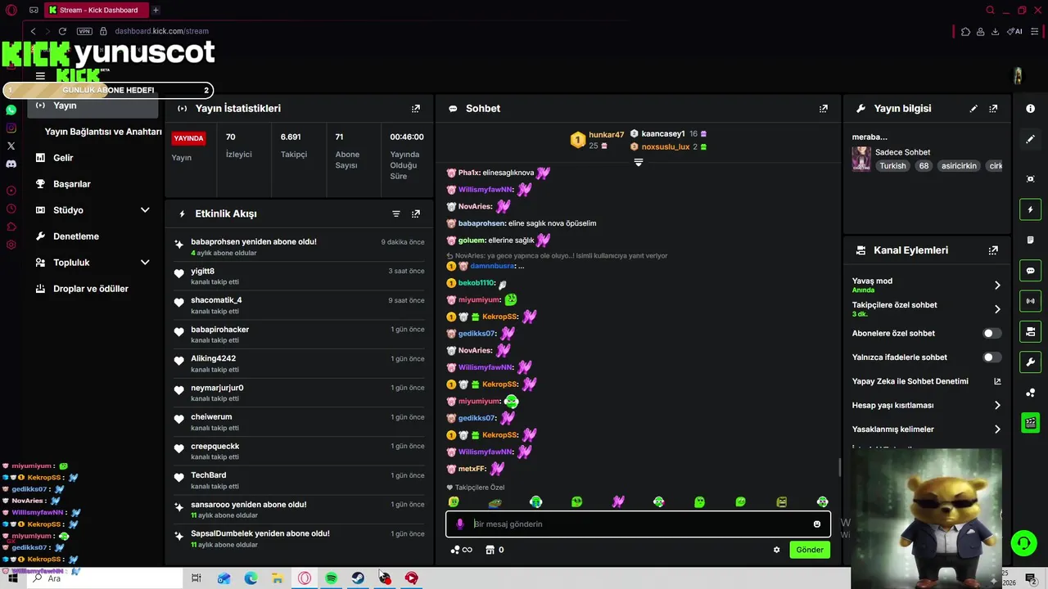Click the document note icon in right sidebar
The height and width of the screenshot is (589, 1048).
pos(1030,240)
